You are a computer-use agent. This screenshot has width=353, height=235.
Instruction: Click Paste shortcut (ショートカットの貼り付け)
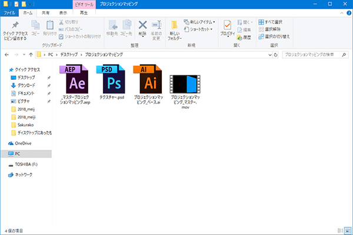[x=79, y=36]
